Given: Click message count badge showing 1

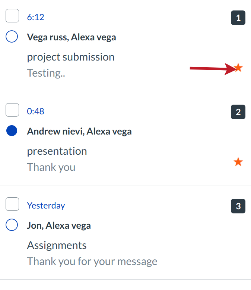Looking at the screenshot, I should 238,18.
